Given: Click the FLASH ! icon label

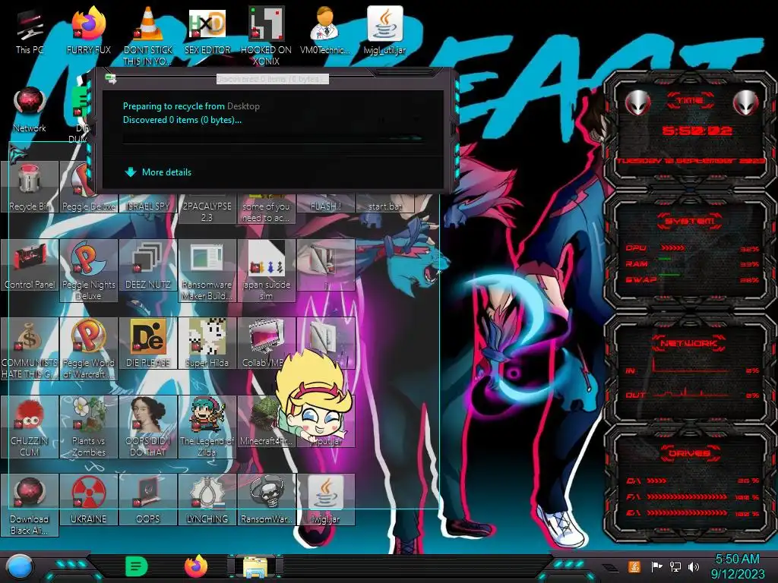Looking at the screenshot, I should 325,206.
